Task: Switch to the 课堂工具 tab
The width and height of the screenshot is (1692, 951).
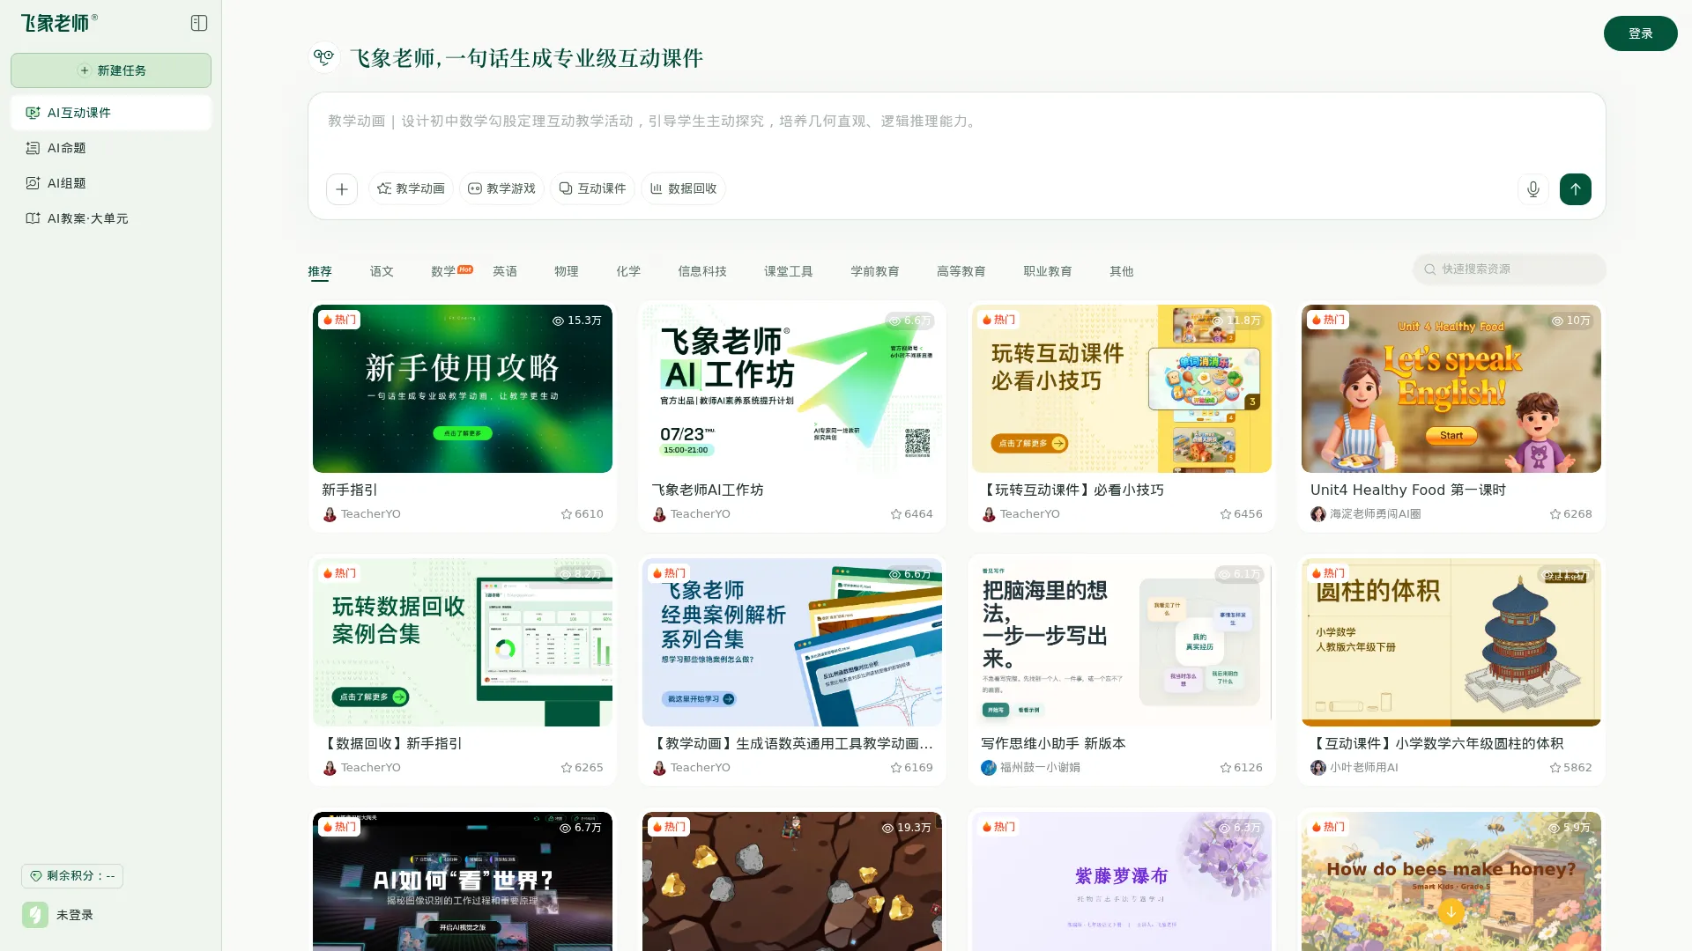Action: 789,271
